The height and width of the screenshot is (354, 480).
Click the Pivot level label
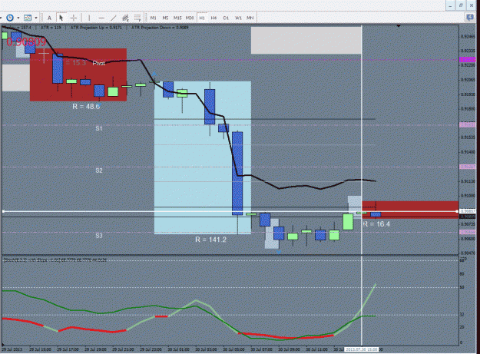click(x=98, y=63)
